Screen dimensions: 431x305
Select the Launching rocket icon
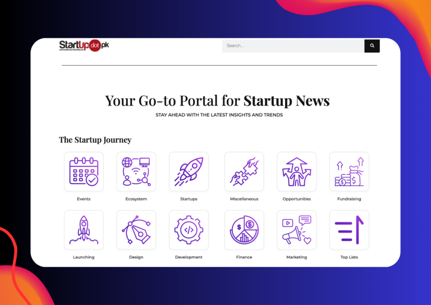84,230
